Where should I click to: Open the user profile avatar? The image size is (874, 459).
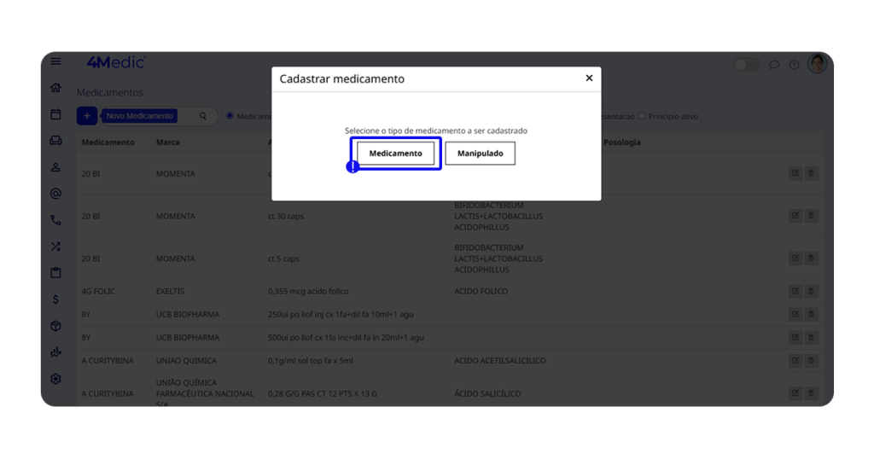coord(817,64)
